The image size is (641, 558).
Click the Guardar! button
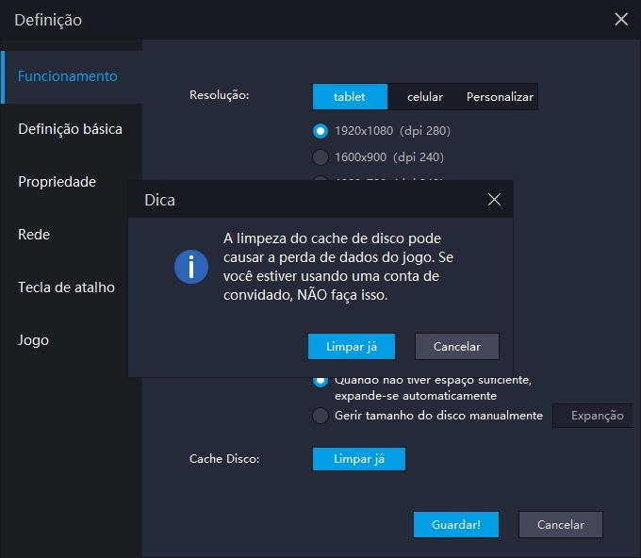(456, 525)
